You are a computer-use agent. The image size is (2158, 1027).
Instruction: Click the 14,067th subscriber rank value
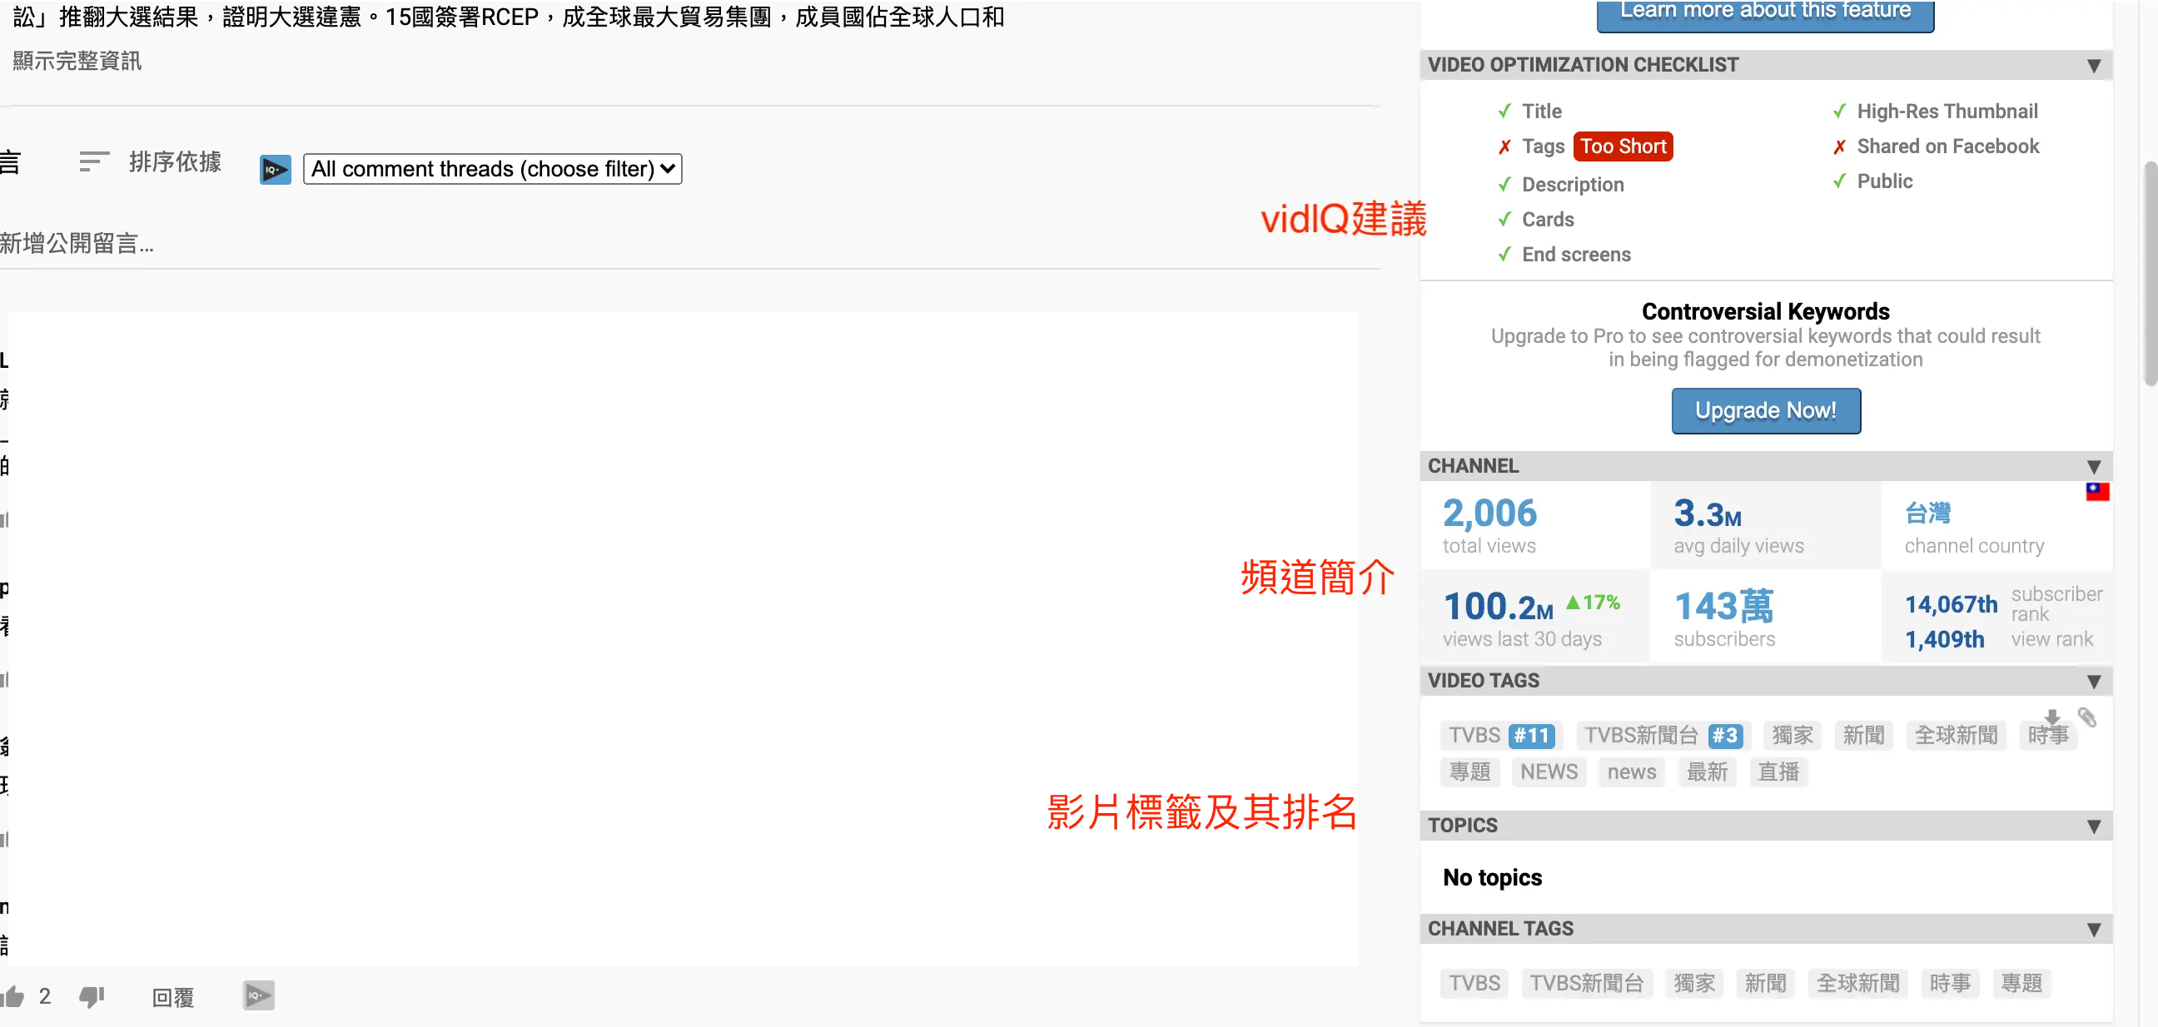[x=1950, y=604]
